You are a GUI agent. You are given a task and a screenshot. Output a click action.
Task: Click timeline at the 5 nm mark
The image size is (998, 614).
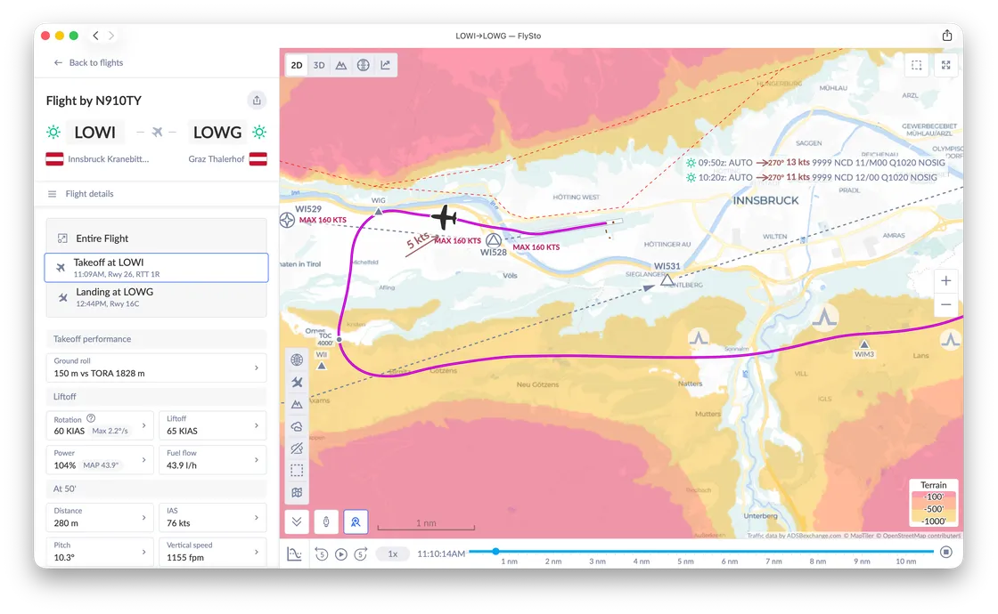pos(685,552)
